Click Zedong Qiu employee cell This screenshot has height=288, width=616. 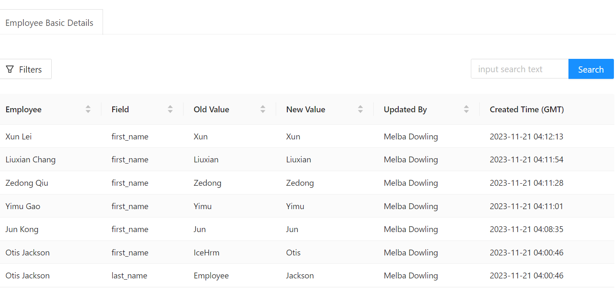click(27, 183)
